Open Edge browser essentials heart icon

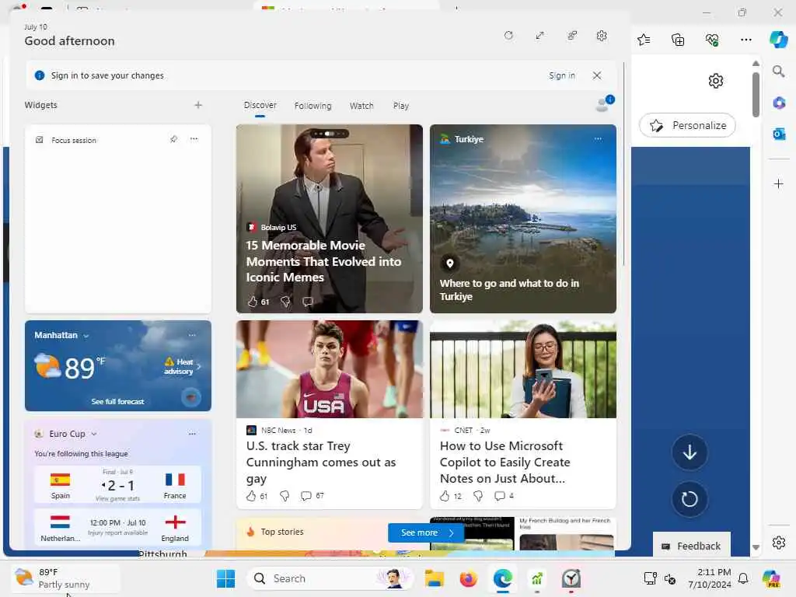tap(712, 40)
